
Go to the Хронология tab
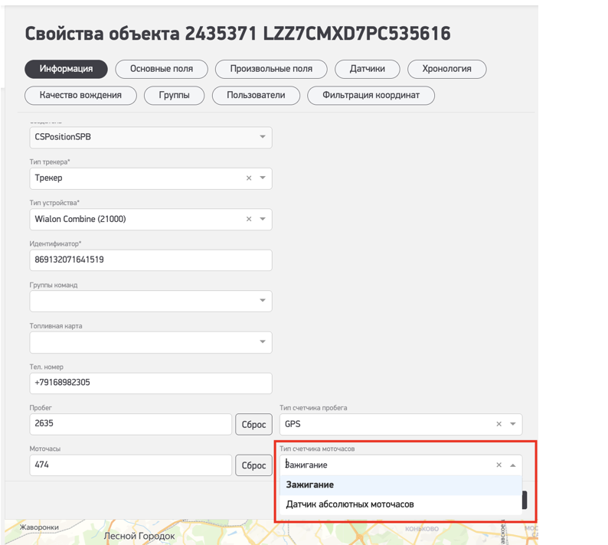[446, 69]
